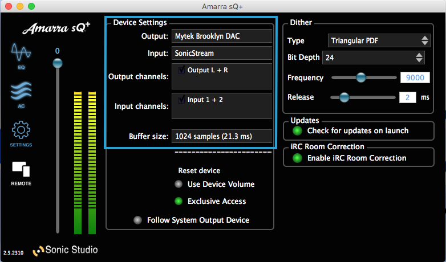446x262 pixels.
Task: Click the version number 2.5.2310
Action: coord(13,253)
